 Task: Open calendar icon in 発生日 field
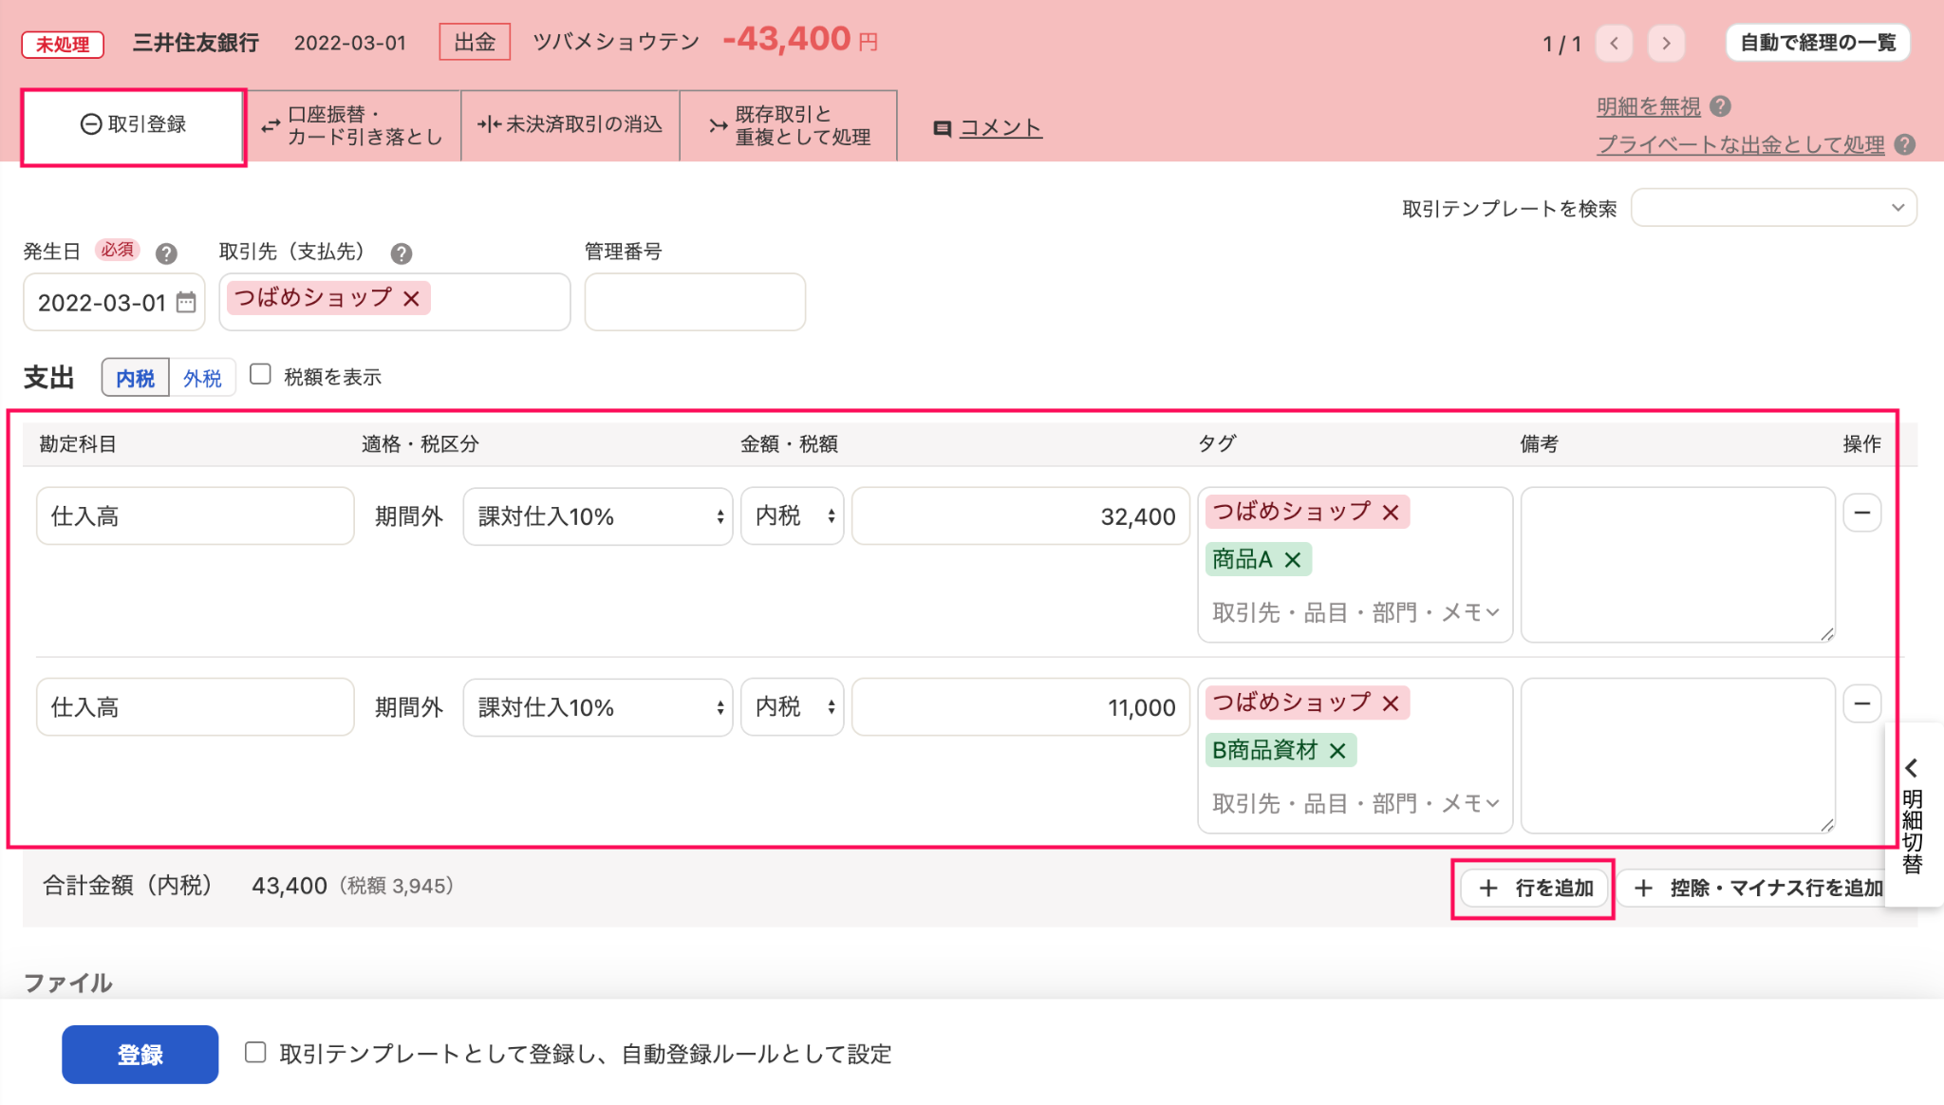(186, 303)
